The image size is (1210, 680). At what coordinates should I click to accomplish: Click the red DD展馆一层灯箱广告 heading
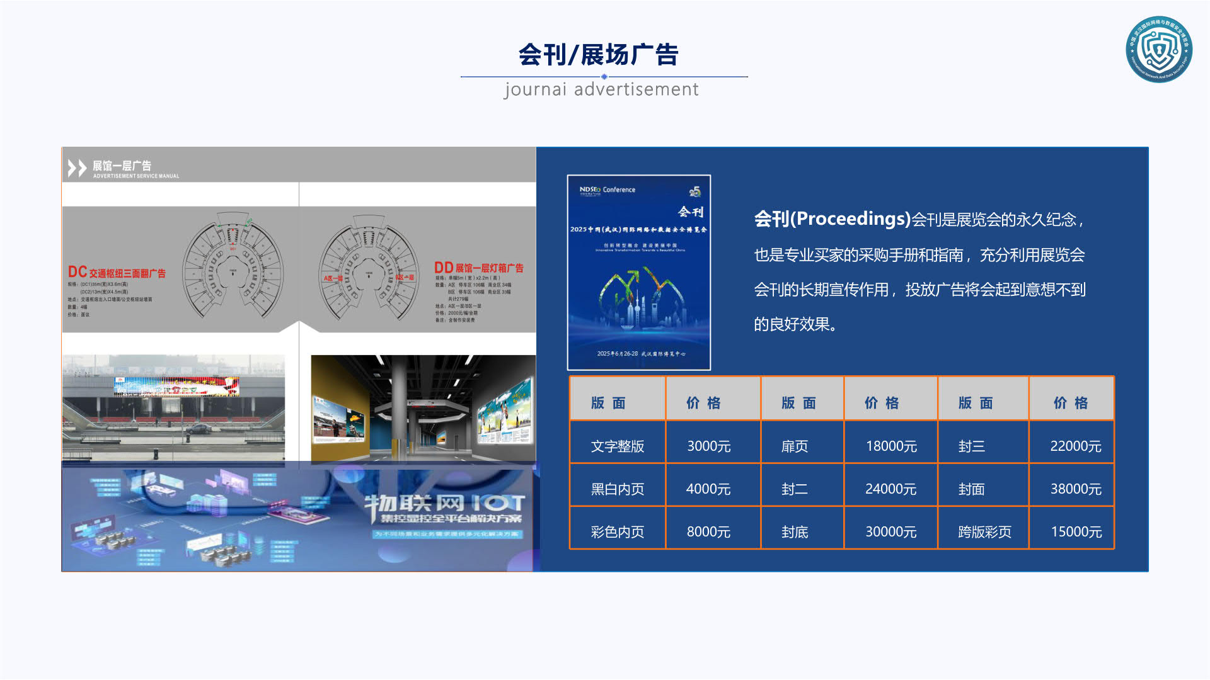click(x=478, y=268)
